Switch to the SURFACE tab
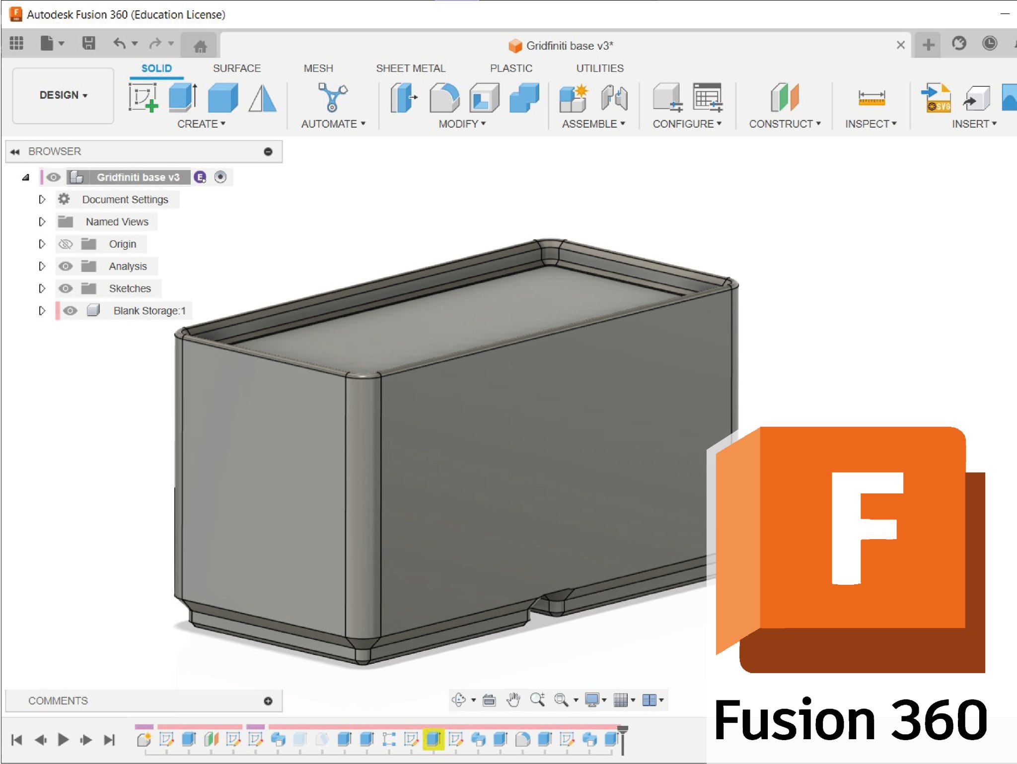Image resolution: width=1017 pixels, height=764 pixels. 237,68
